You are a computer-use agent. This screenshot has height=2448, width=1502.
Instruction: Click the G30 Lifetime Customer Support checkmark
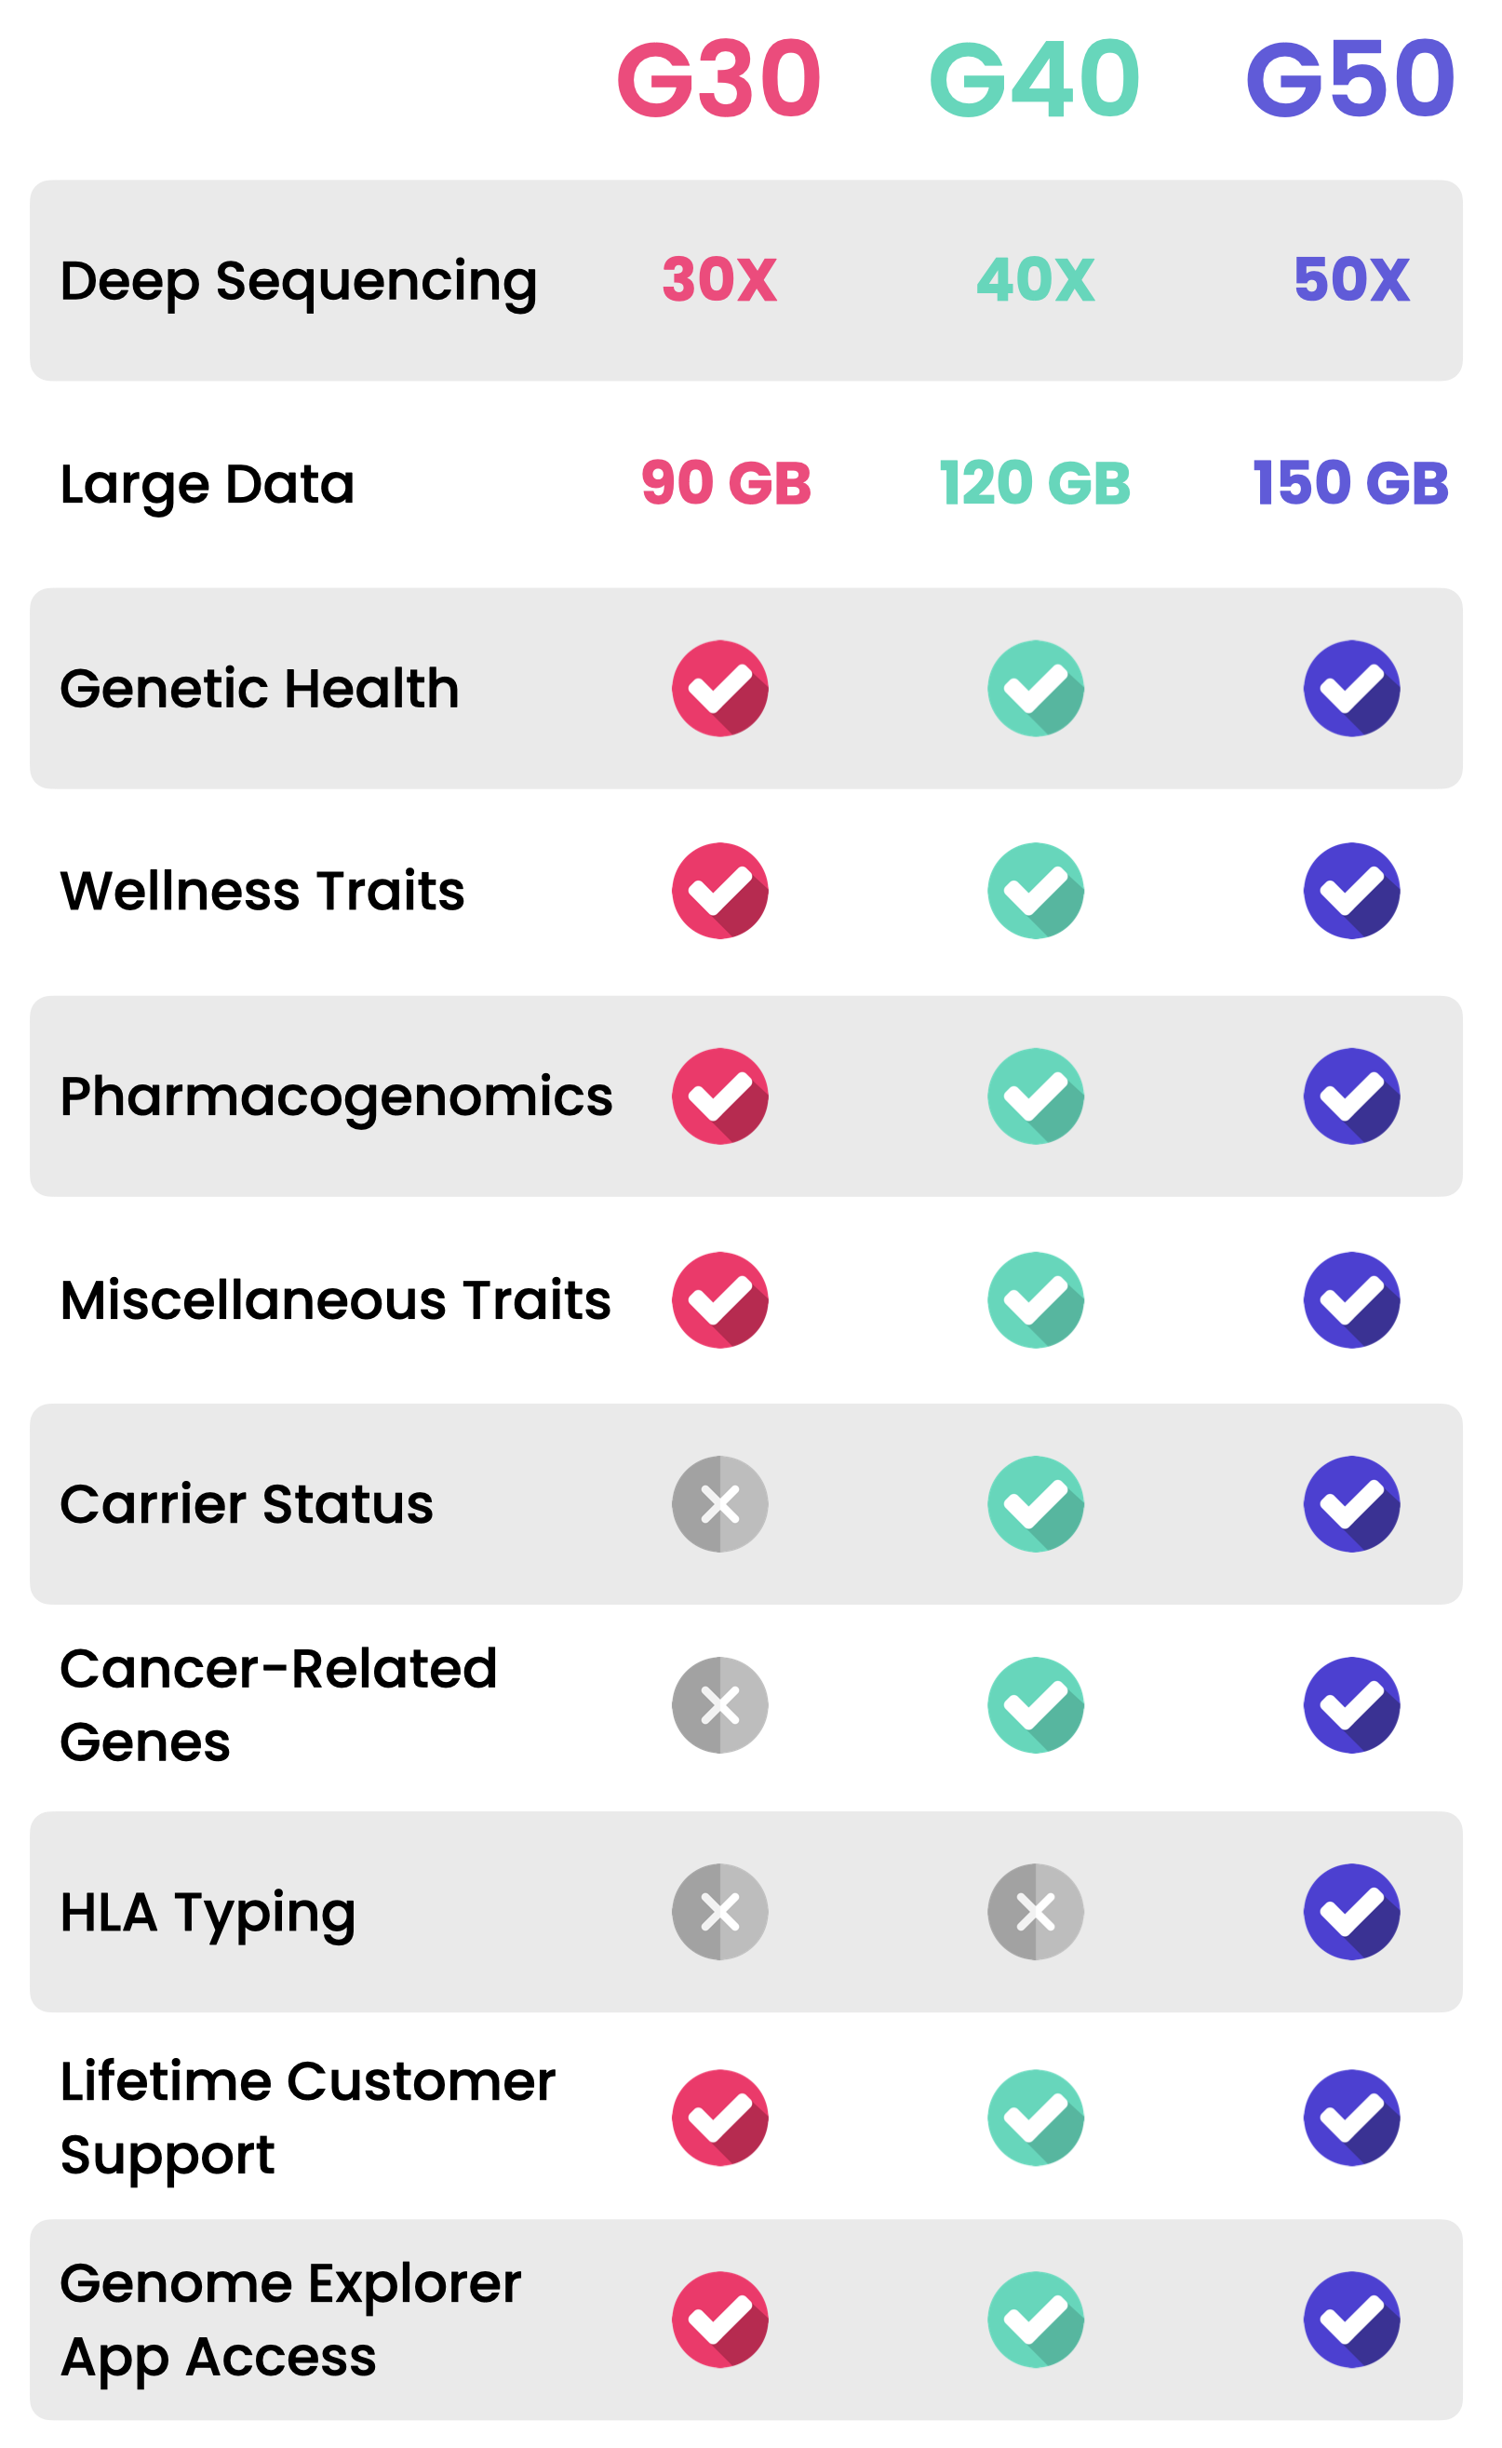point(720,2118)
